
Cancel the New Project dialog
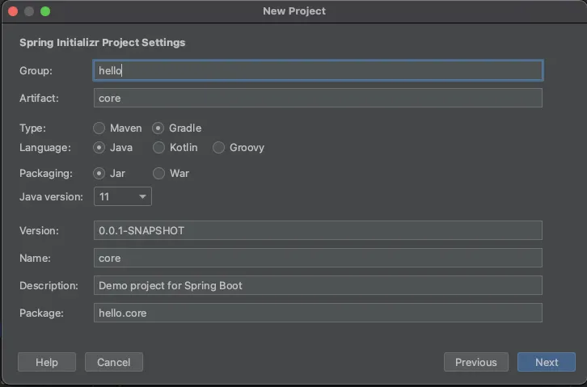click(114, 362)
